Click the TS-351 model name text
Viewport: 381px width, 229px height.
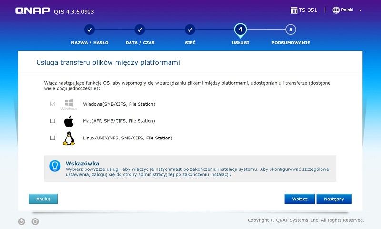tap(308, 10)
